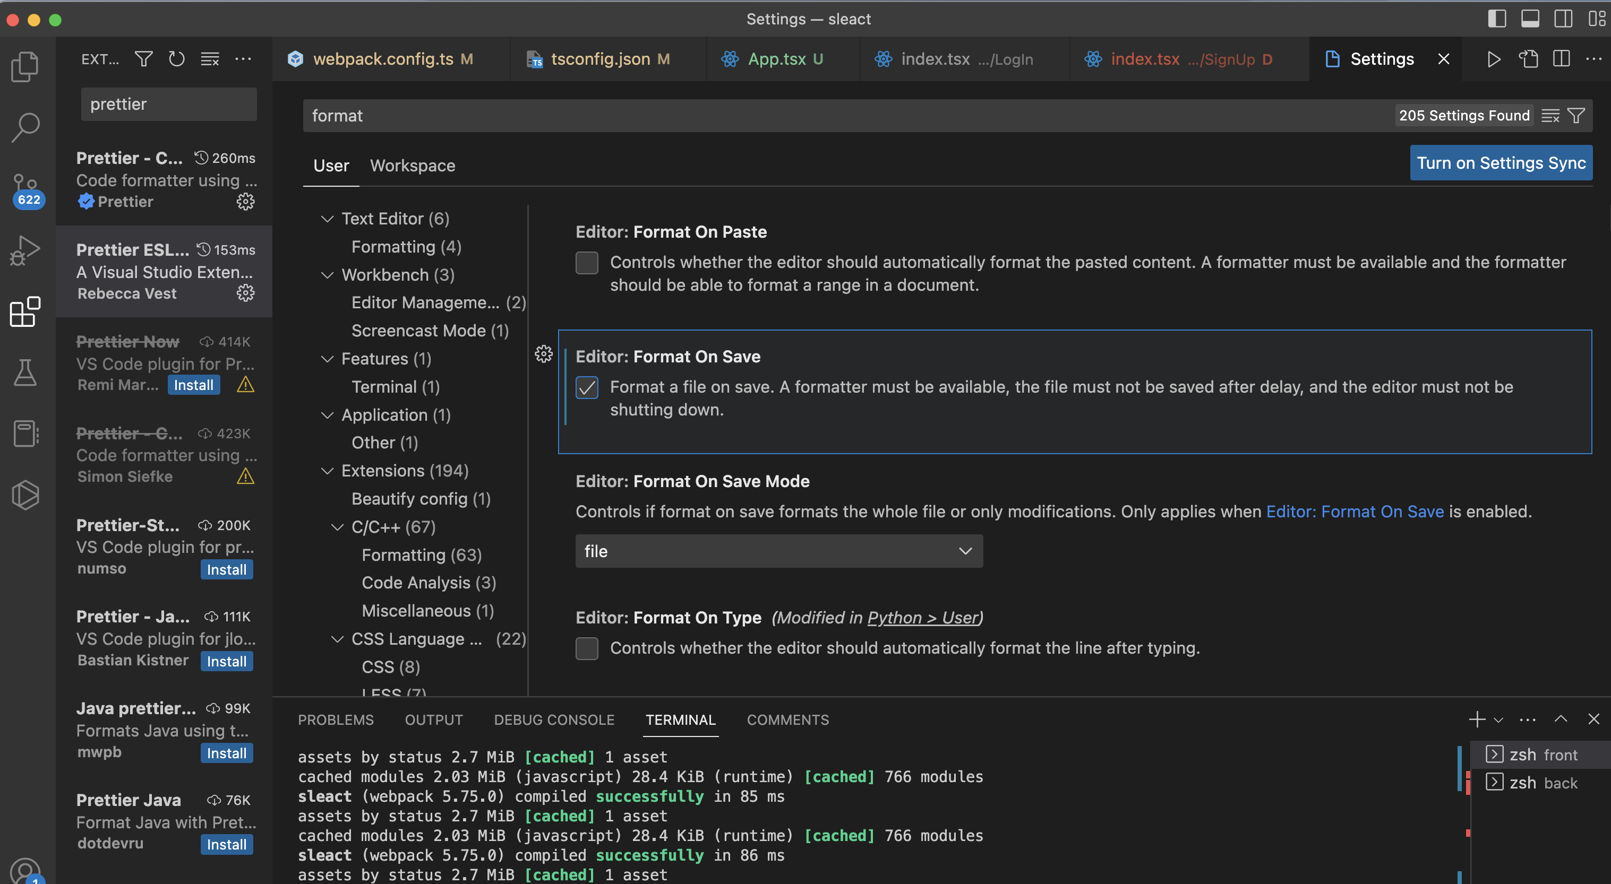This screenshot has height=884, width=1611.
Task: Switch to the Workspace settings tab
Action: point(412,165)
